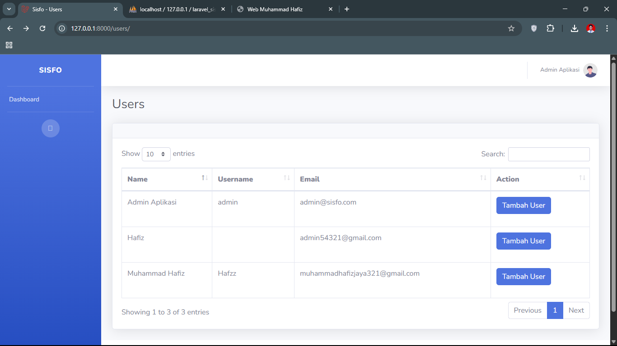The width and height of the screenshot is (617, 346).
Task: Open the tab search dropdown arrow
Action: tap(9, 9)
